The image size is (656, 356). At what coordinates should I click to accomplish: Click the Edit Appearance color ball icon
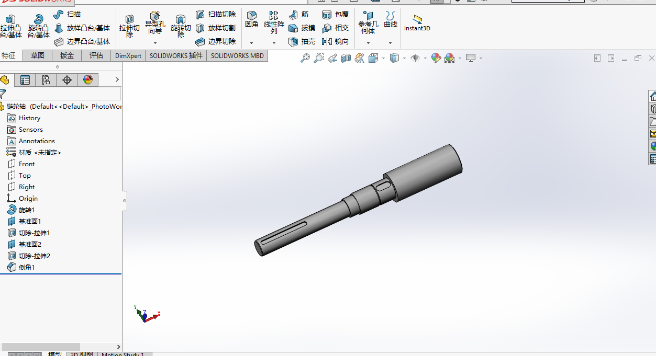[x=436, y=58]
